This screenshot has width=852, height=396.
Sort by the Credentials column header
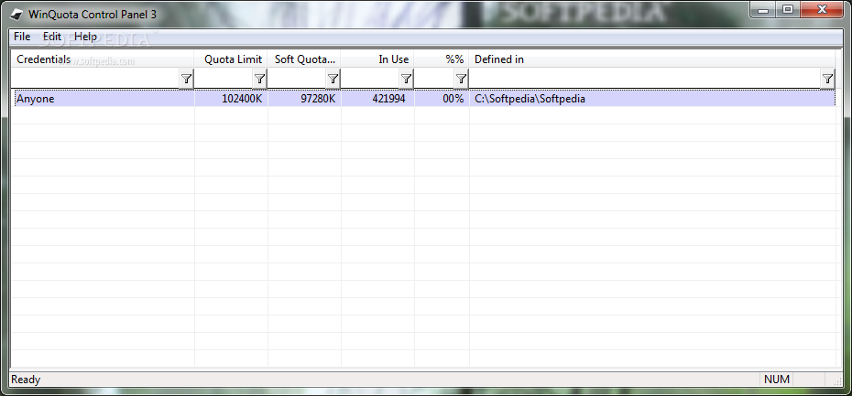(x=103, y=59)
